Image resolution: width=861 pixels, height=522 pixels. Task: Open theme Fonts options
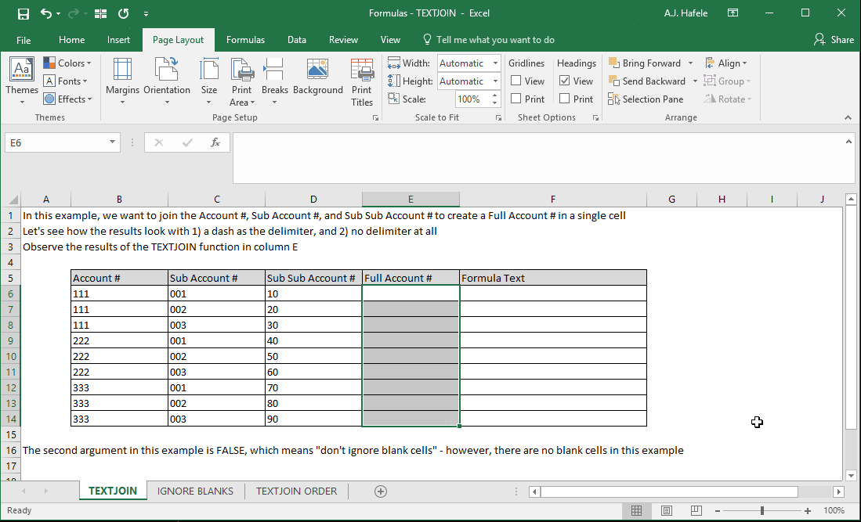(x=66, y=81)
